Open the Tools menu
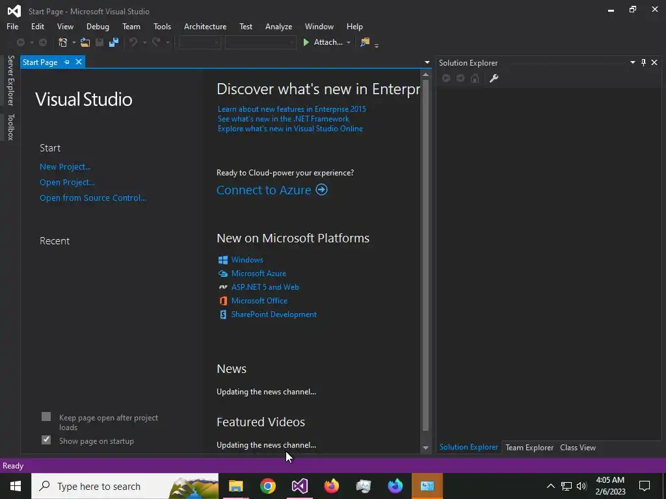This screenshot has width=666, height=499. (x=162, y=26)
